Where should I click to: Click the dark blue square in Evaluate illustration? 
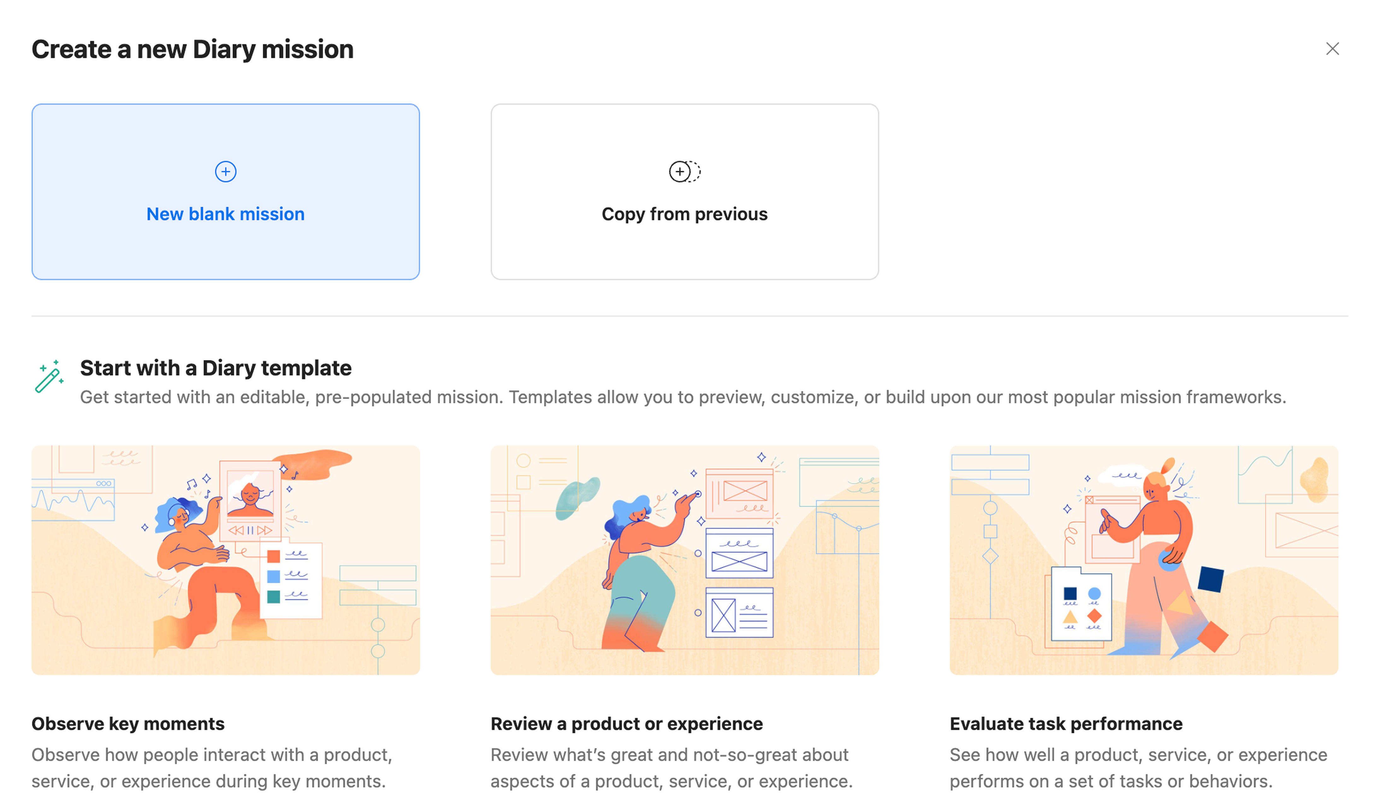point(1210,579)
